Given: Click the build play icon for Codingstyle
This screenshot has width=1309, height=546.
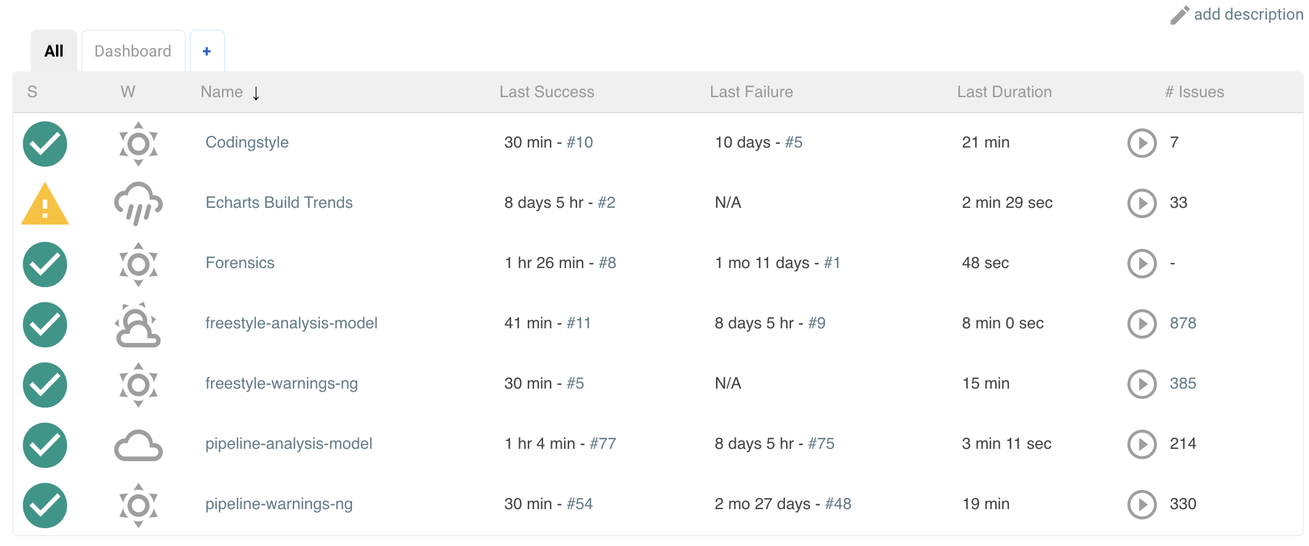Looking at the screenshot, I should pos(1142,143).
